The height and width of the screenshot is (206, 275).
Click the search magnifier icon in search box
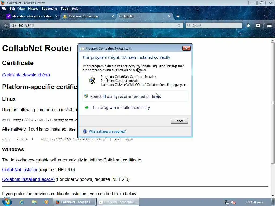tap(189, 25)
